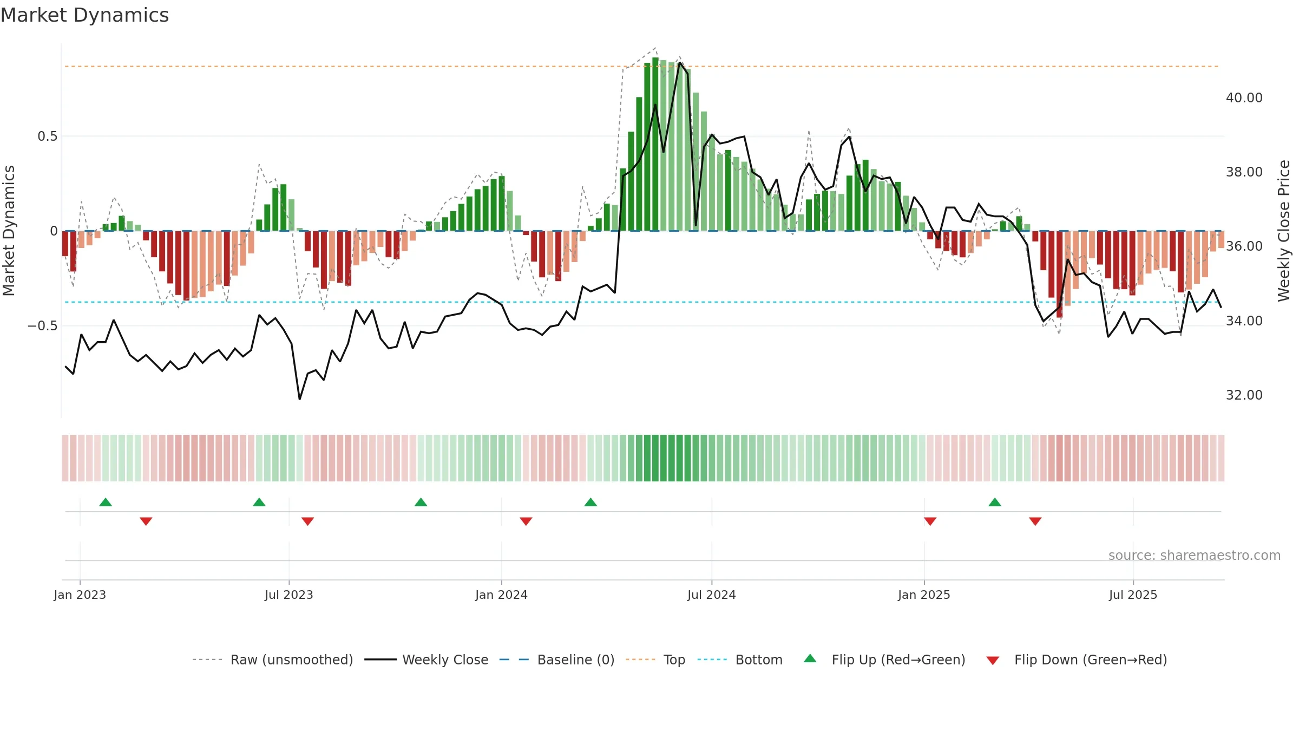Toggle the Flip Up (Red→Green) legend entry
The width and height of the screenshot is (1299, 731).
coord(884,660)
